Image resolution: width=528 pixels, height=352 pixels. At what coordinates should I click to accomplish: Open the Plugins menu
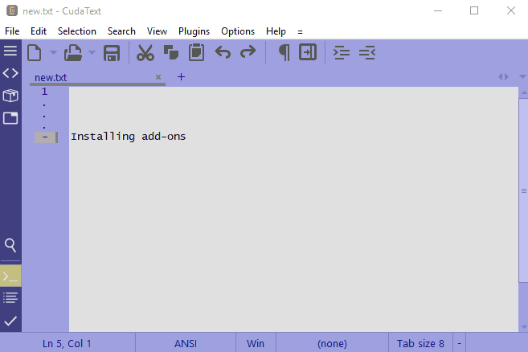point(194,31)
